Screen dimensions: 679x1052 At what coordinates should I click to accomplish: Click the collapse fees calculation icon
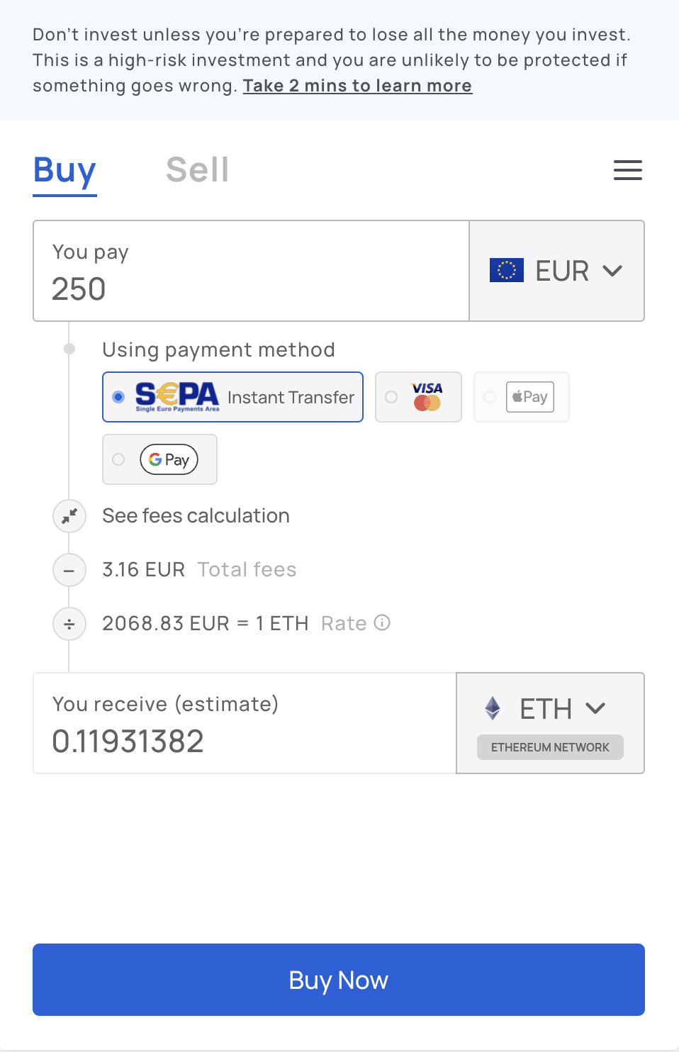(x=69, y=516)
